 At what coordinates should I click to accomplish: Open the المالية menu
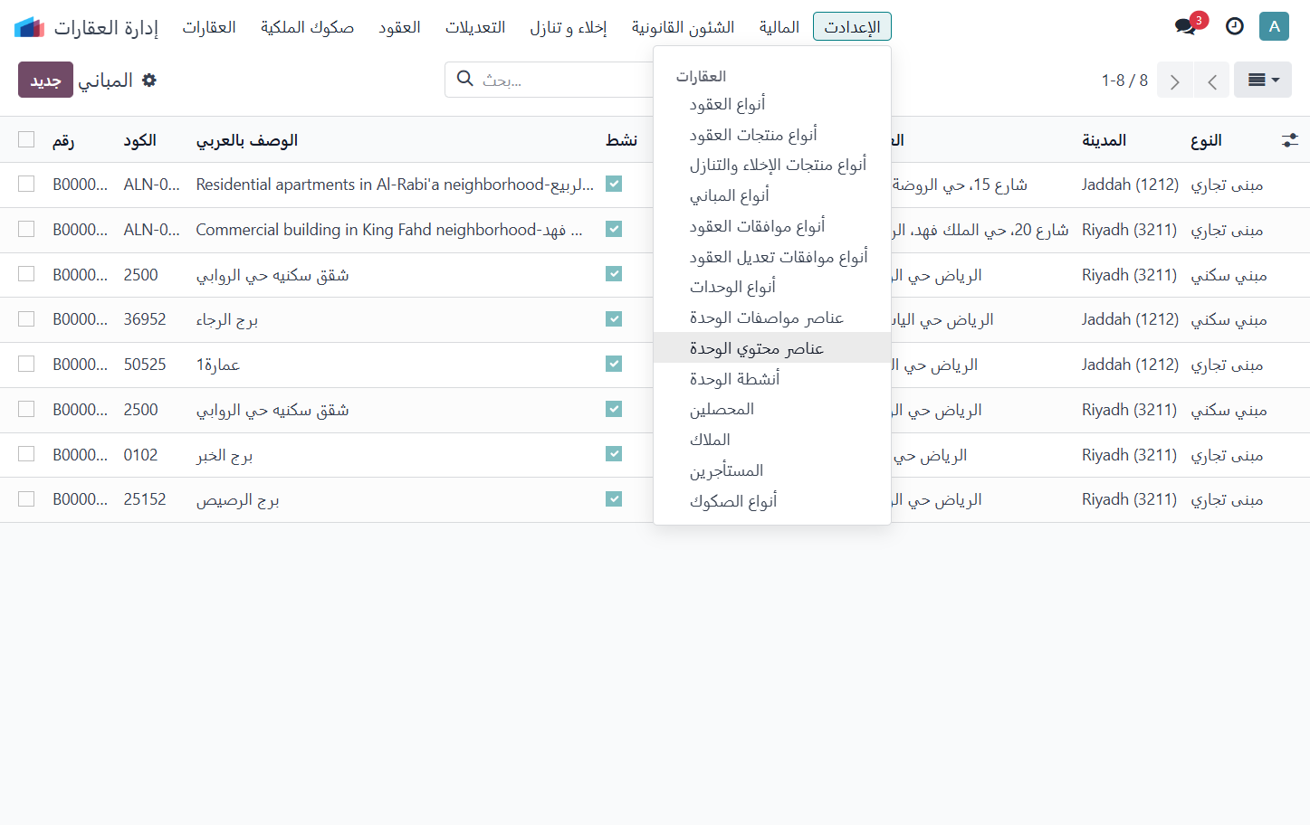779,27
